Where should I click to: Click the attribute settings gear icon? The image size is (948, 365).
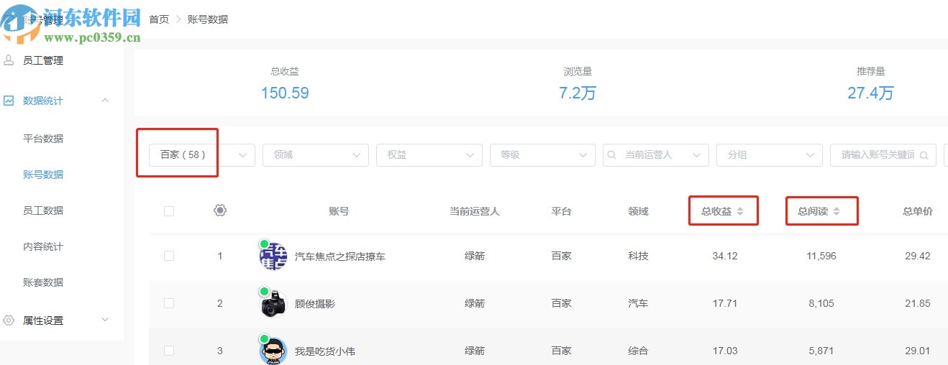[x=9, y=320]
